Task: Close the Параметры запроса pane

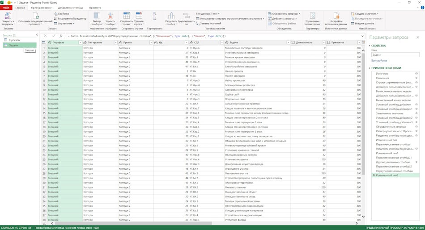Action: point(418,38)
